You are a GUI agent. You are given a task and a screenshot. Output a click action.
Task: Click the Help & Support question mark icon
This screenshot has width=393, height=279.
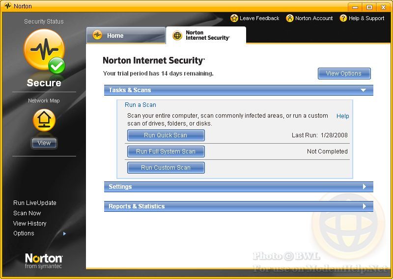click(x=343, y=18)
